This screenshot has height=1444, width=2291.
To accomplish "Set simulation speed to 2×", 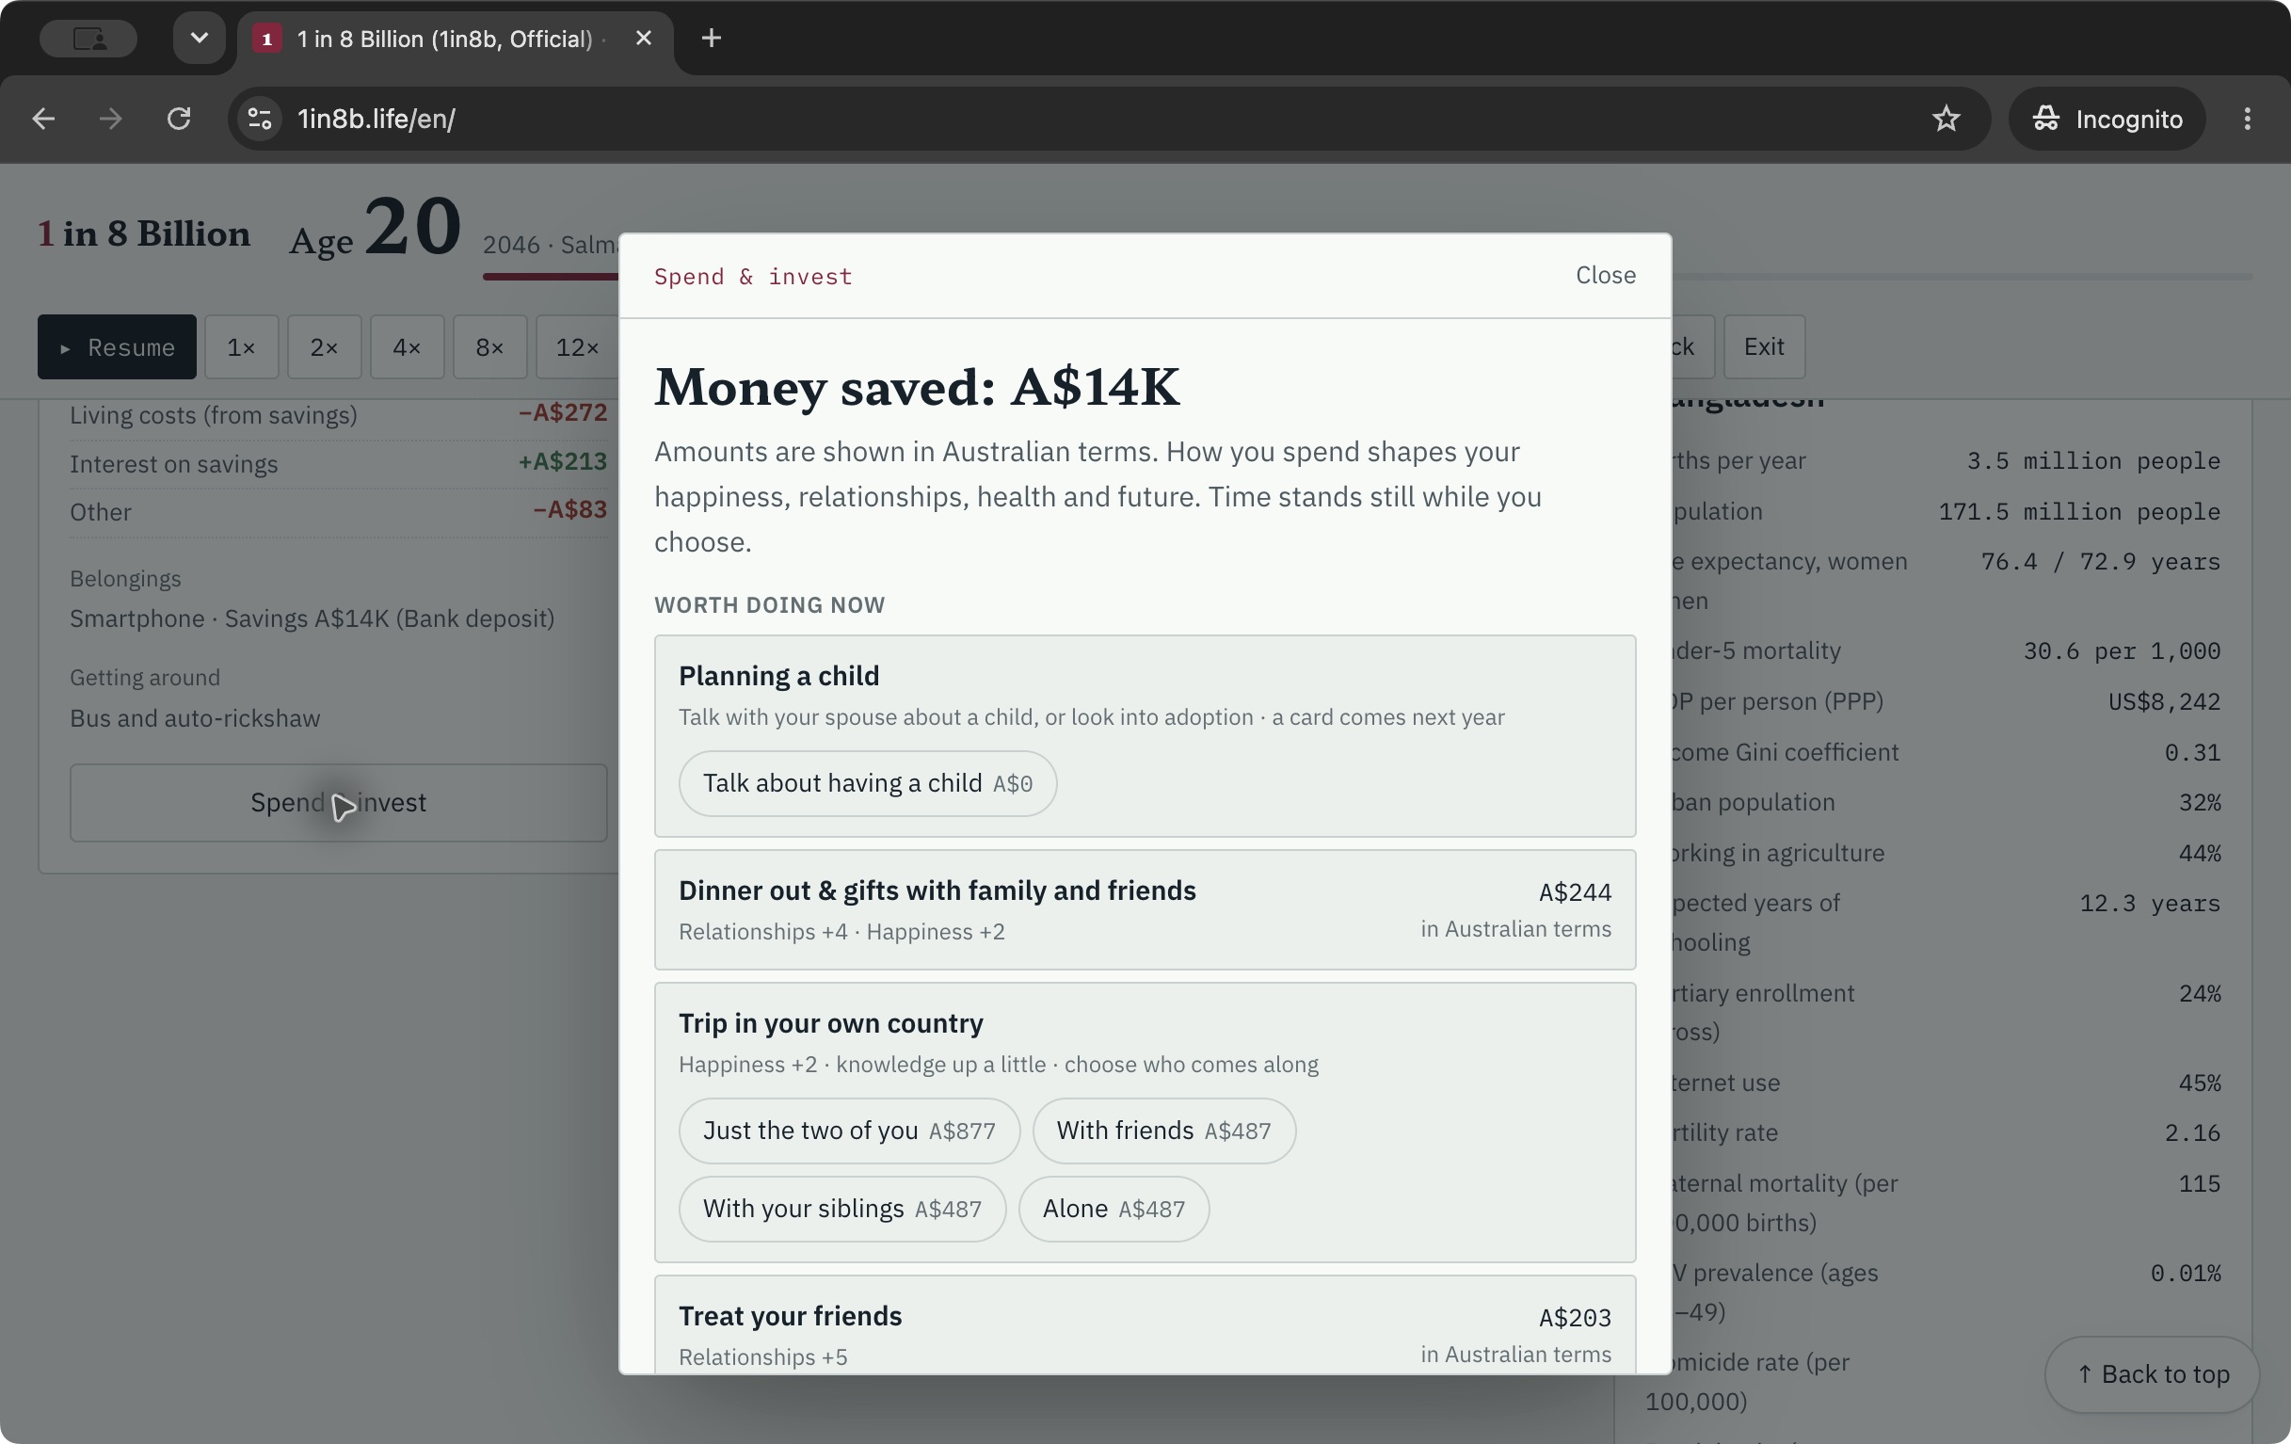I will coord(325,347).
